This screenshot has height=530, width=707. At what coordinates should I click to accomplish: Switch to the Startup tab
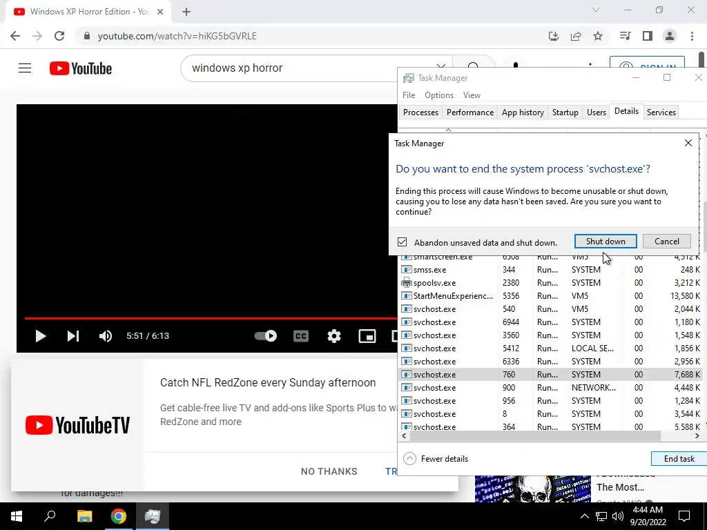click(x=565, y=112)
